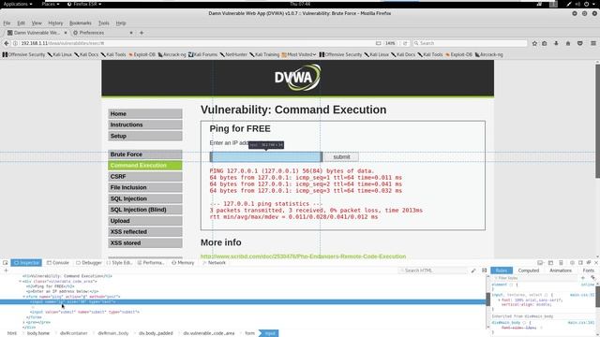The image size is (600, 337).
Task: Add a new CSS rule with plus icon
Action: click(583, 278)
